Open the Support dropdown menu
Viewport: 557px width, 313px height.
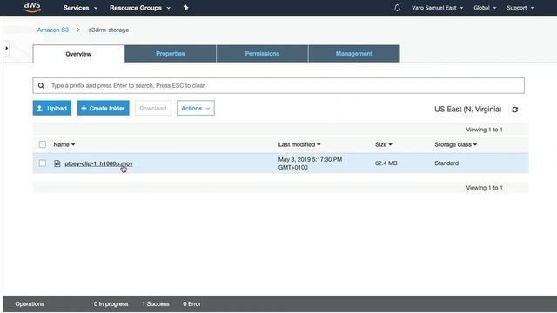[x=520, y=8]
